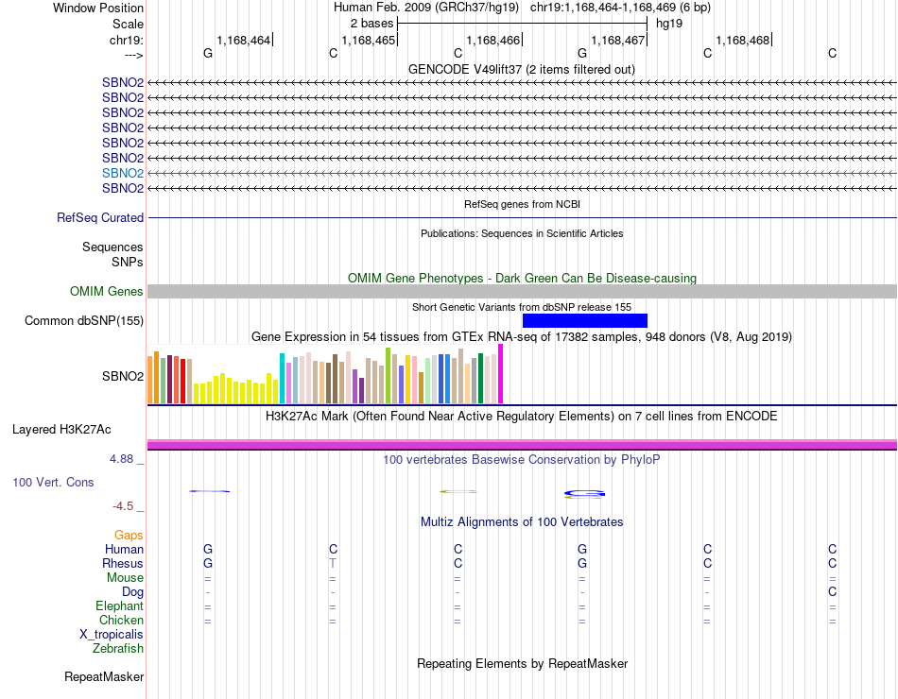Click the pink H3K27Ac signal band
Screen dimensions: 898x699
(x=522, y=444)
